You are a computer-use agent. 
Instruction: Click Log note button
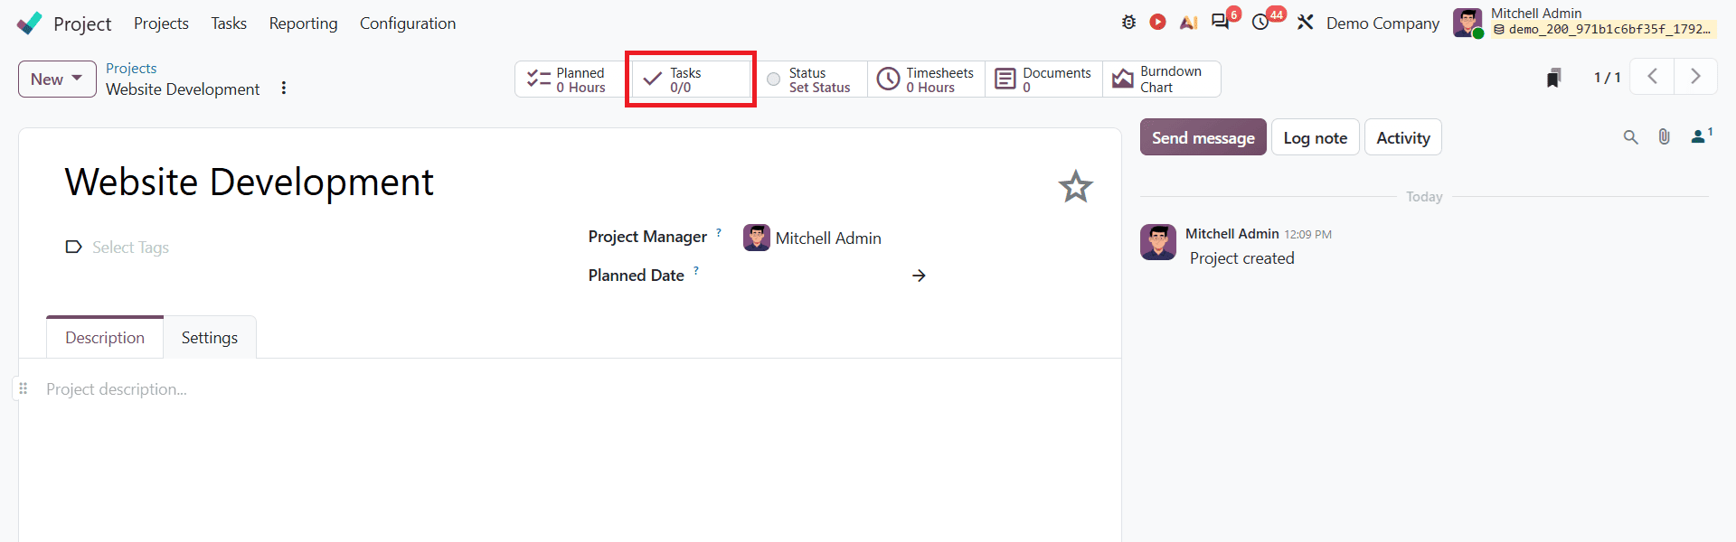click(1315, 137)
